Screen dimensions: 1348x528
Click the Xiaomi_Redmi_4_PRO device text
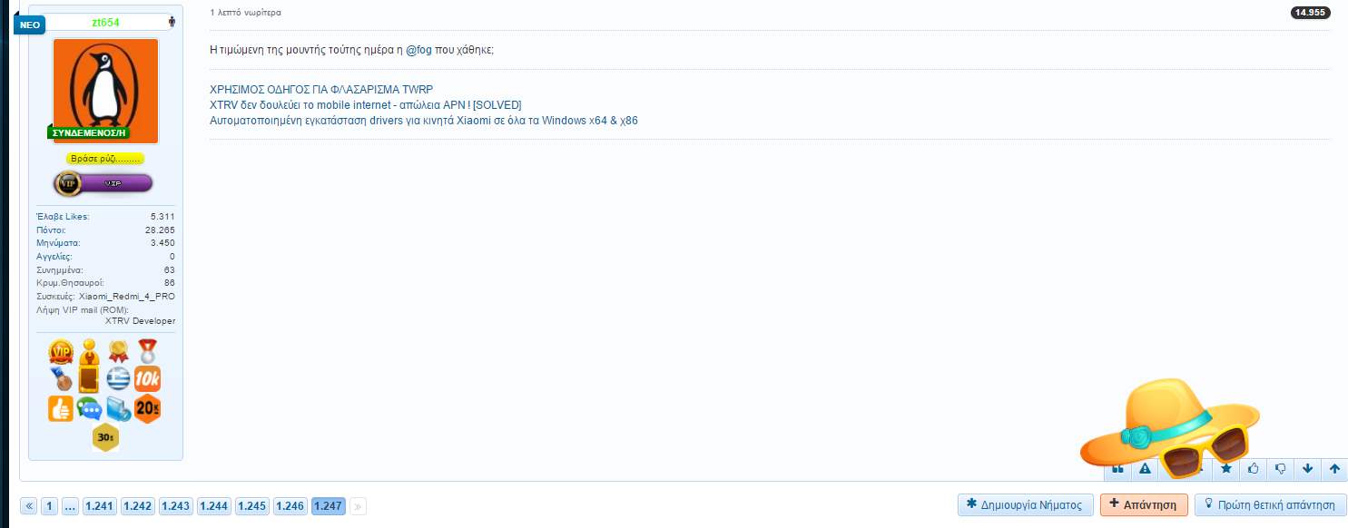point(127,297)
